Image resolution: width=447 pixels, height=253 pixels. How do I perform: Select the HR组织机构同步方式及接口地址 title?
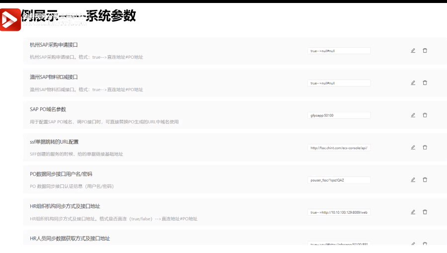point(65,206)
